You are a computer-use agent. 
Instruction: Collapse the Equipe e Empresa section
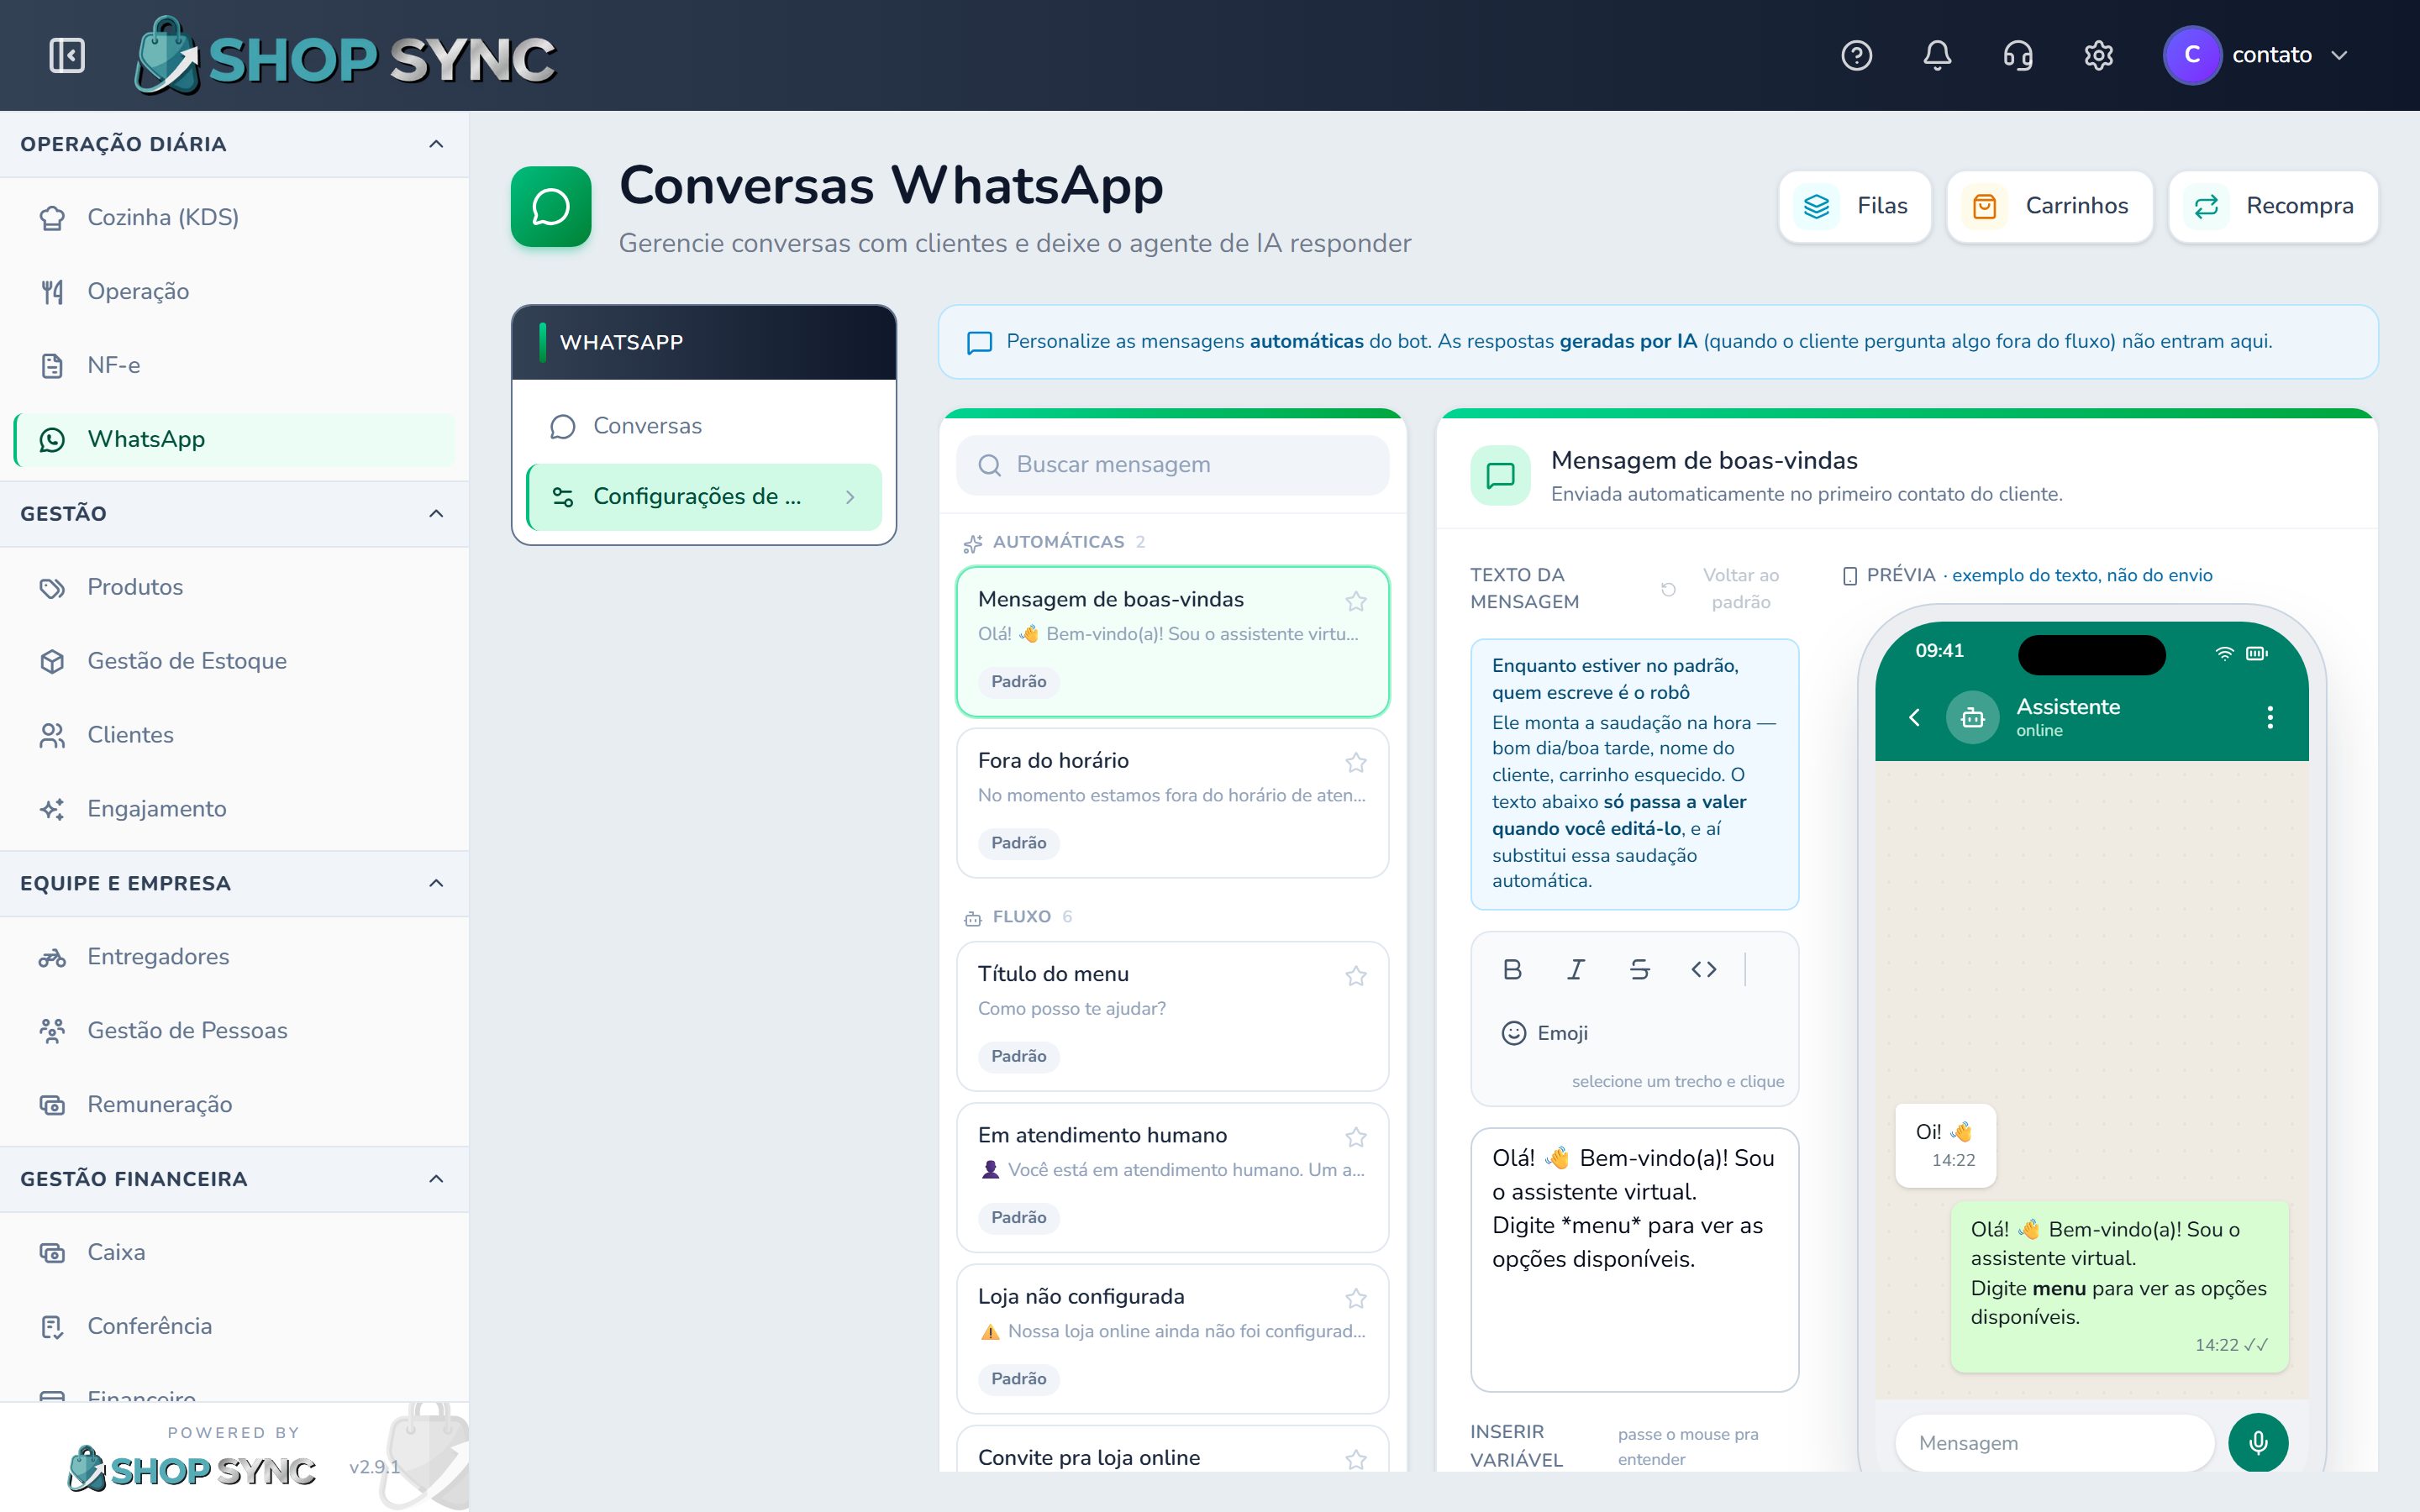(436, 883)
